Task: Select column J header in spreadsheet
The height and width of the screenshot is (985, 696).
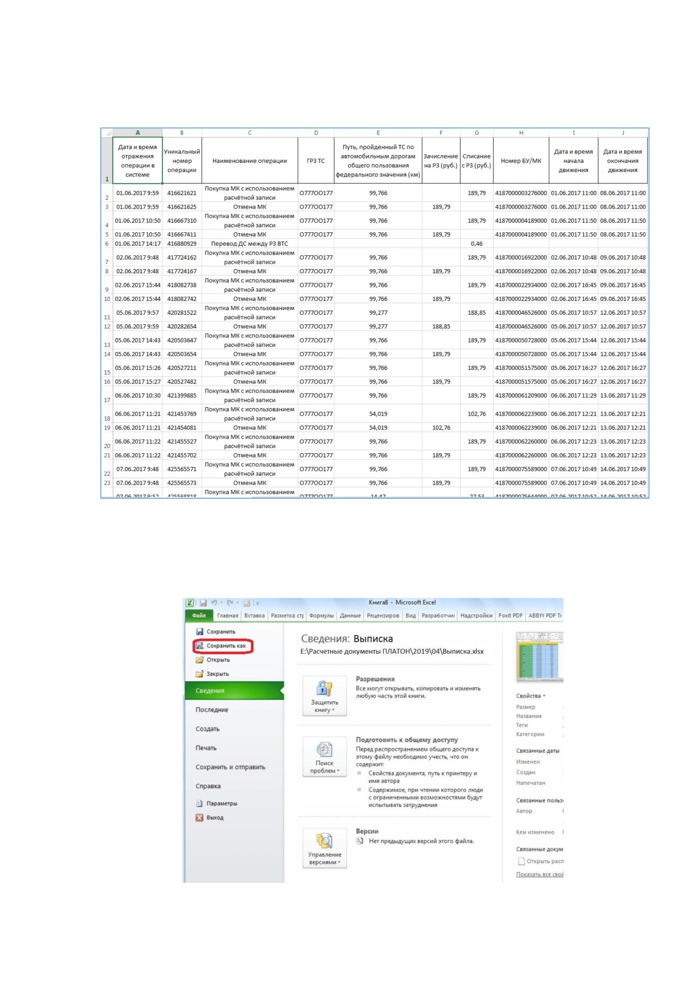Action: tap(623, 133)
